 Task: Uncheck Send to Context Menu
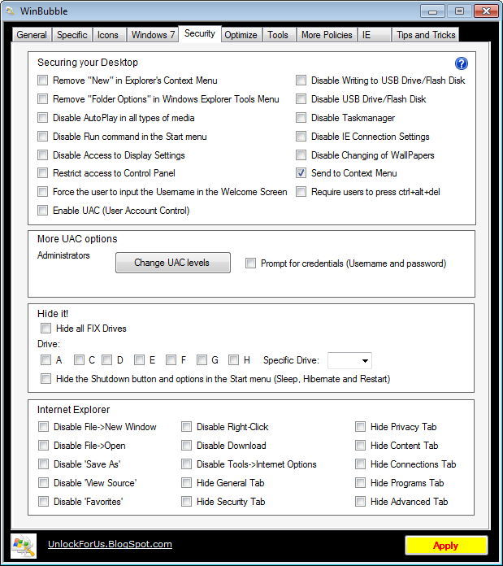(x=301, y=173)
